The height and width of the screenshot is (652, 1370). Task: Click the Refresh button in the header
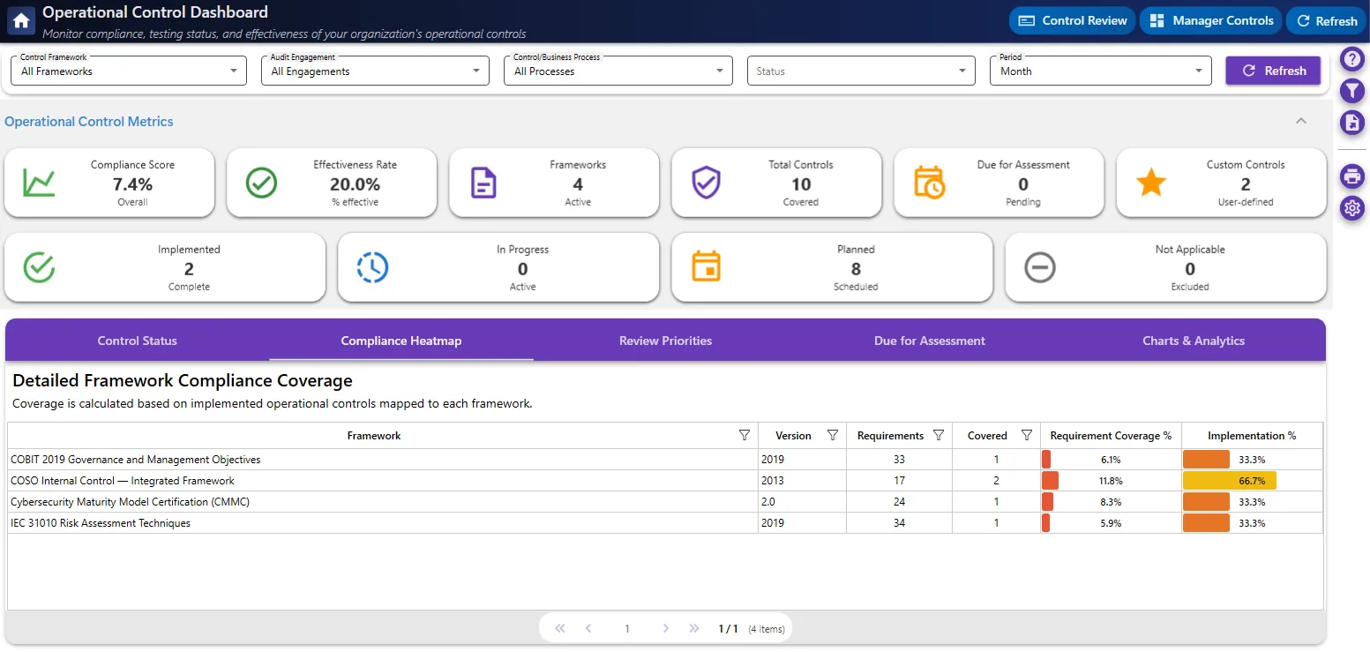pos(1326,20)
